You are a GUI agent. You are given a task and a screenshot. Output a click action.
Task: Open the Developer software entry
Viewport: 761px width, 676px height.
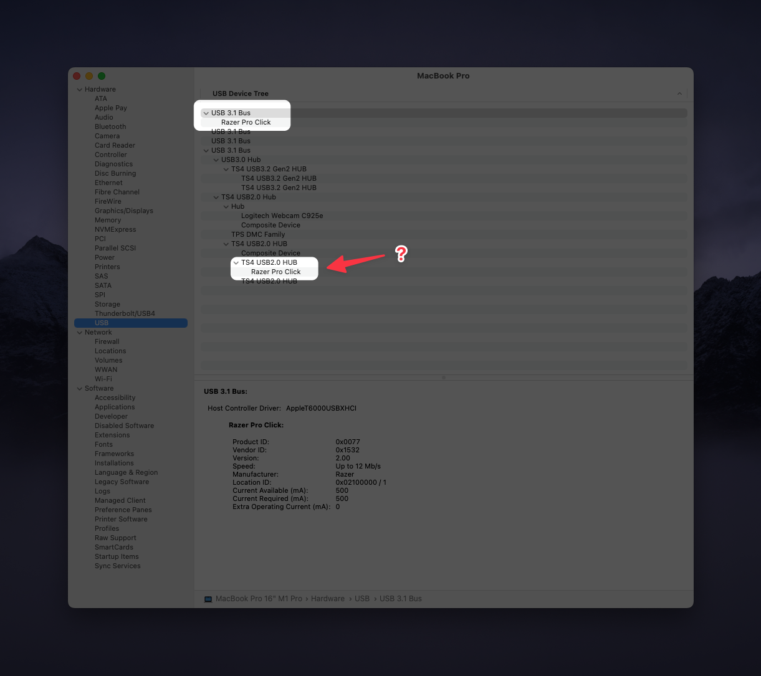pos(111,417)
